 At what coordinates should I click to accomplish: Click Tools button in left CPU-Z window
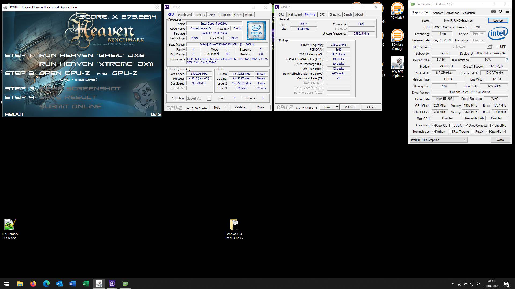point(217,107)
